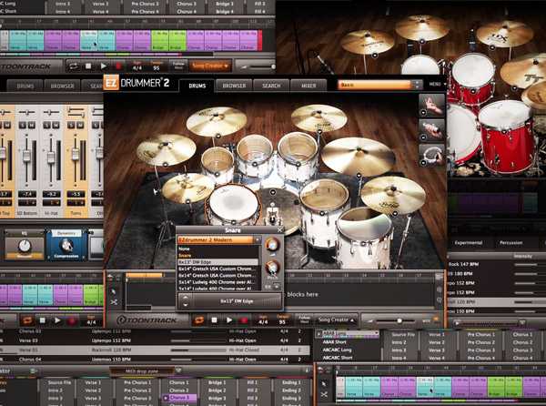Mute the Hi-Hat mixer channel
The image size is (546, 406).
[x=56, y=125]
